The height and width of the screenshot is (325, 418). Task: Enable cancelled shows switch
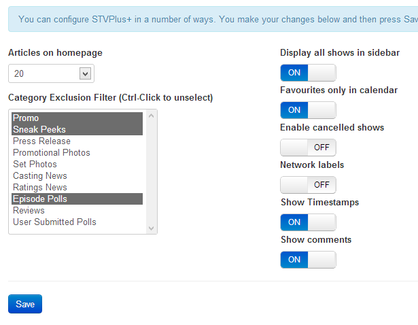pyautogui.click(x=308, y=148)
